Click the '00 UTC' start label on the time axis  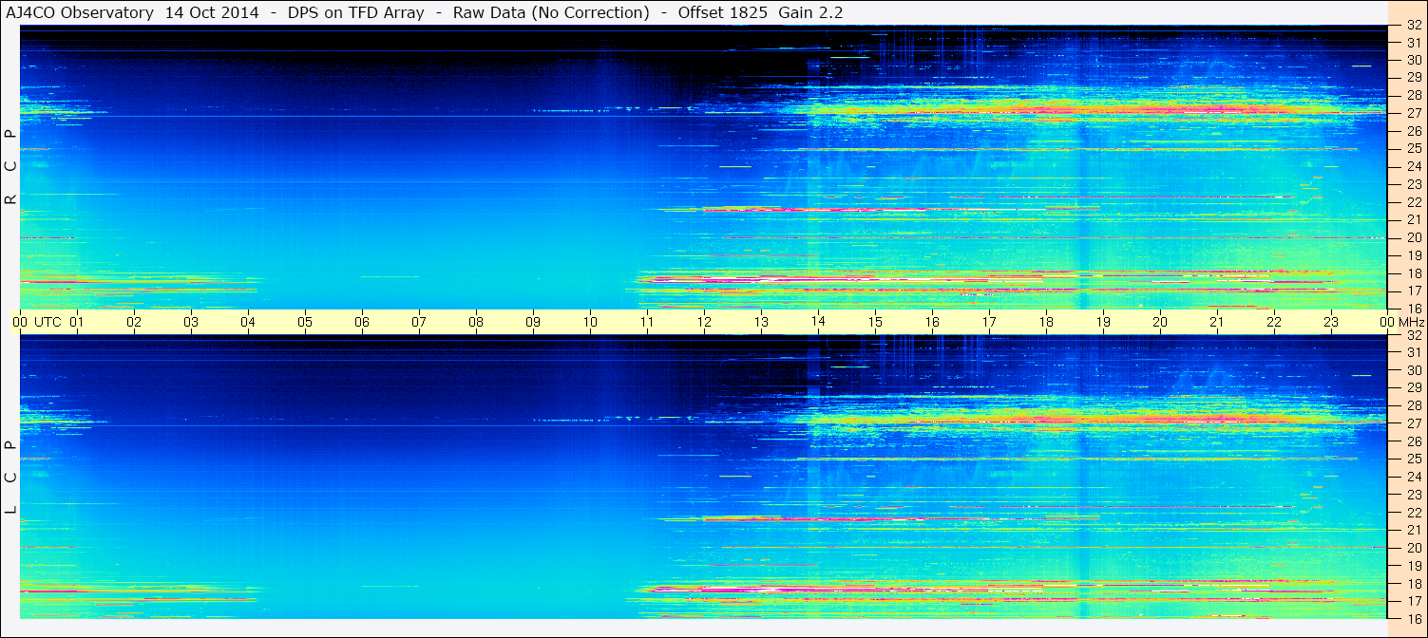37,322
